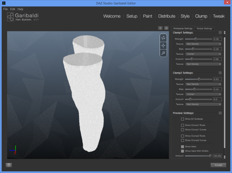Collapse the Clump1 Settings section
232x173 pixels.
(x=220, y=33)
